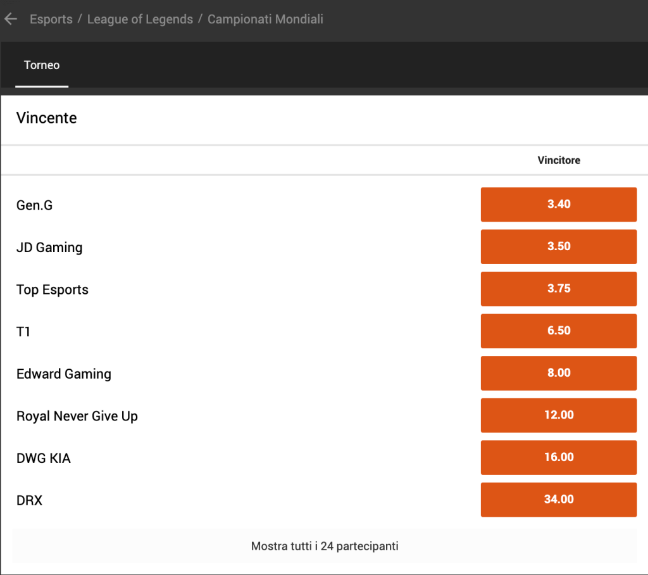Click the Top Esports team name
The height and width of the screenshot is (575, 648).
(x=52, y=289)
